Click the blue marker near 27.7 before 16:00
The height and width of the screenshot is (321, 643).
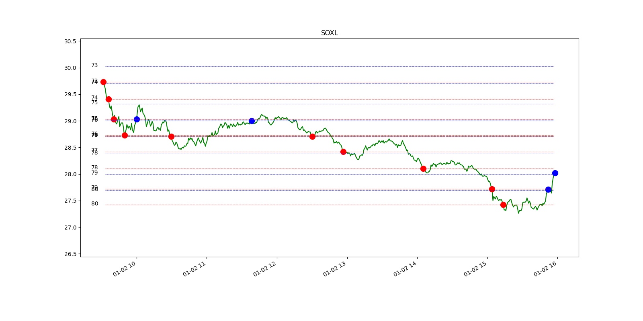coord(548,189)
